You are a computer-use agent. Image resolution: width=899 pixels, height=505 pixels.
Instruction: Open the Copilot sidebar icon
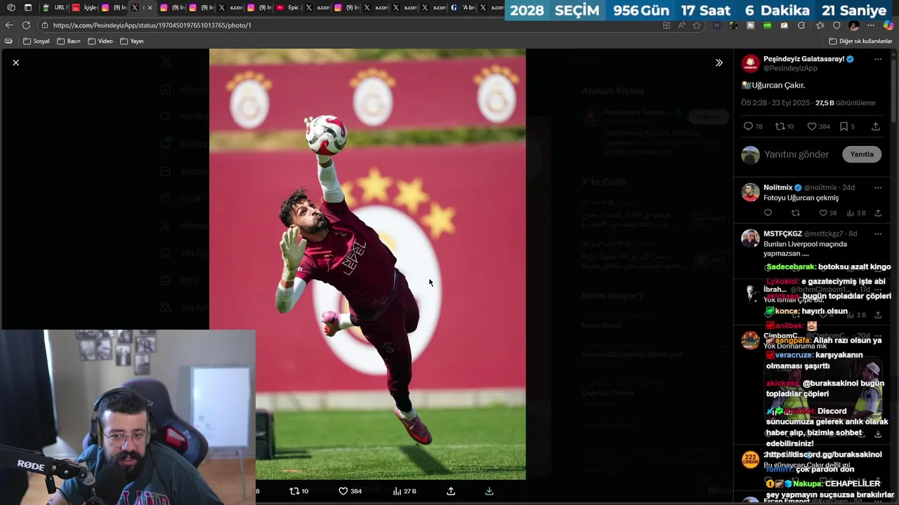[x=888, y=25]
